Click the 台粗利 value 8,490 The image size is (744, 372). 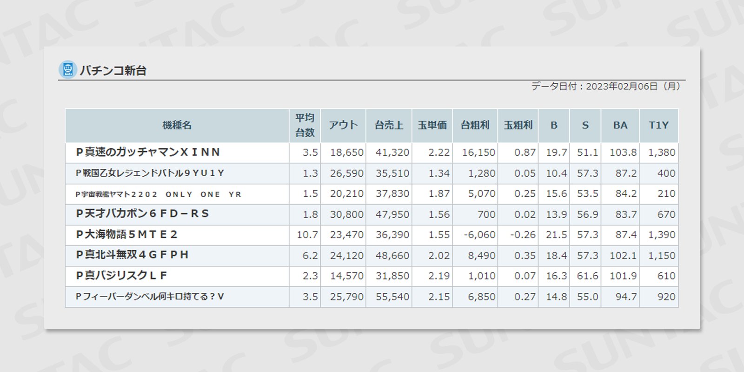coord(482,256)
